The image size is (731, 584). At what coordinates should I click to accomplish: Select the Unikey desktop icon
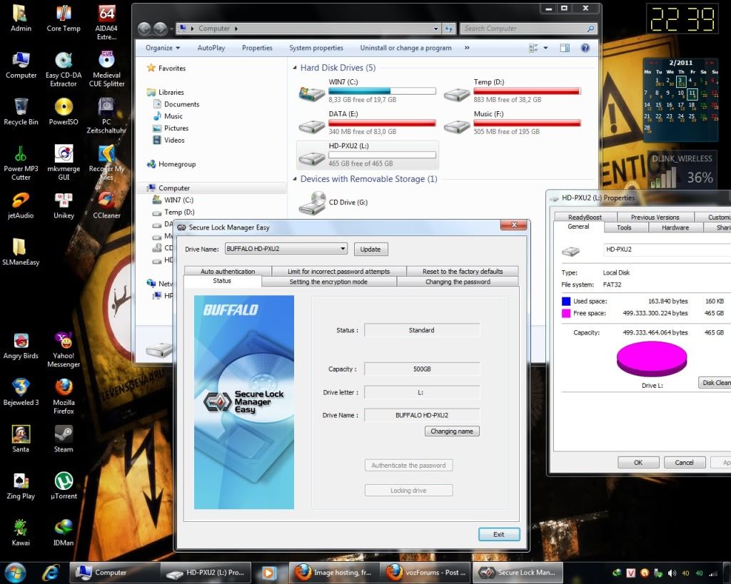(x=64, y=206)
